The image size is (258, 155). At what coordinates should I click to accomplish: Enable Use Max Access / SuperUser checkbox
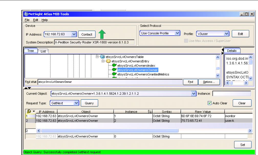coord(186,41)
